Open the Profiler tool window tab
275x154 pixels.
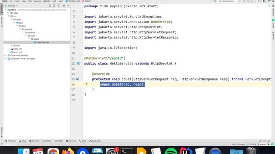click(47, 141)
